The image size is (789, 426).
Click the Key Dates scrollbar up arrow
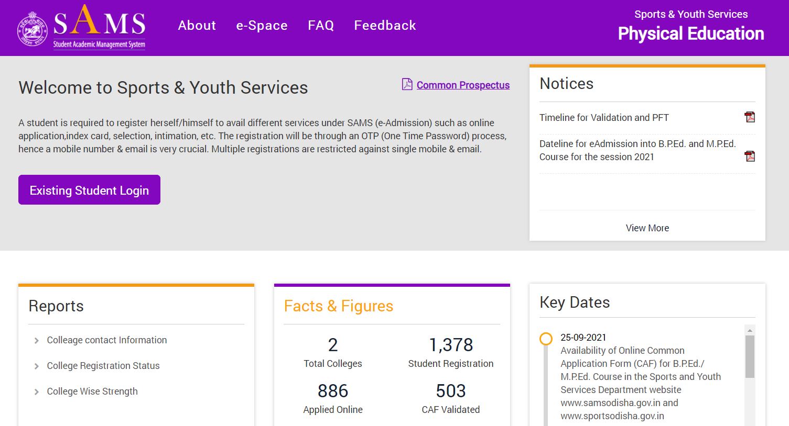coord(750,330)
